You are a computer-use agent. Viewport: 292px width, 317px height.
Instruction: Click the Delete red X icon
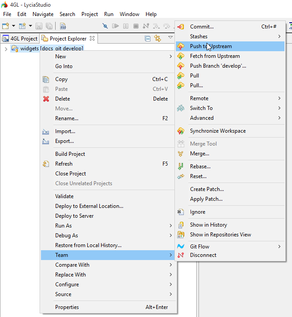click(46, 99)
